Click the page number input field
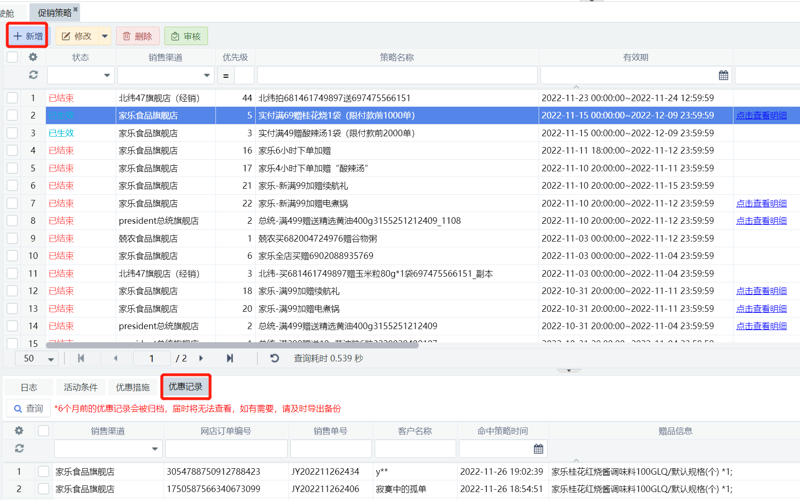This screenshot has height=500, width=800. [x=152, y=358]
